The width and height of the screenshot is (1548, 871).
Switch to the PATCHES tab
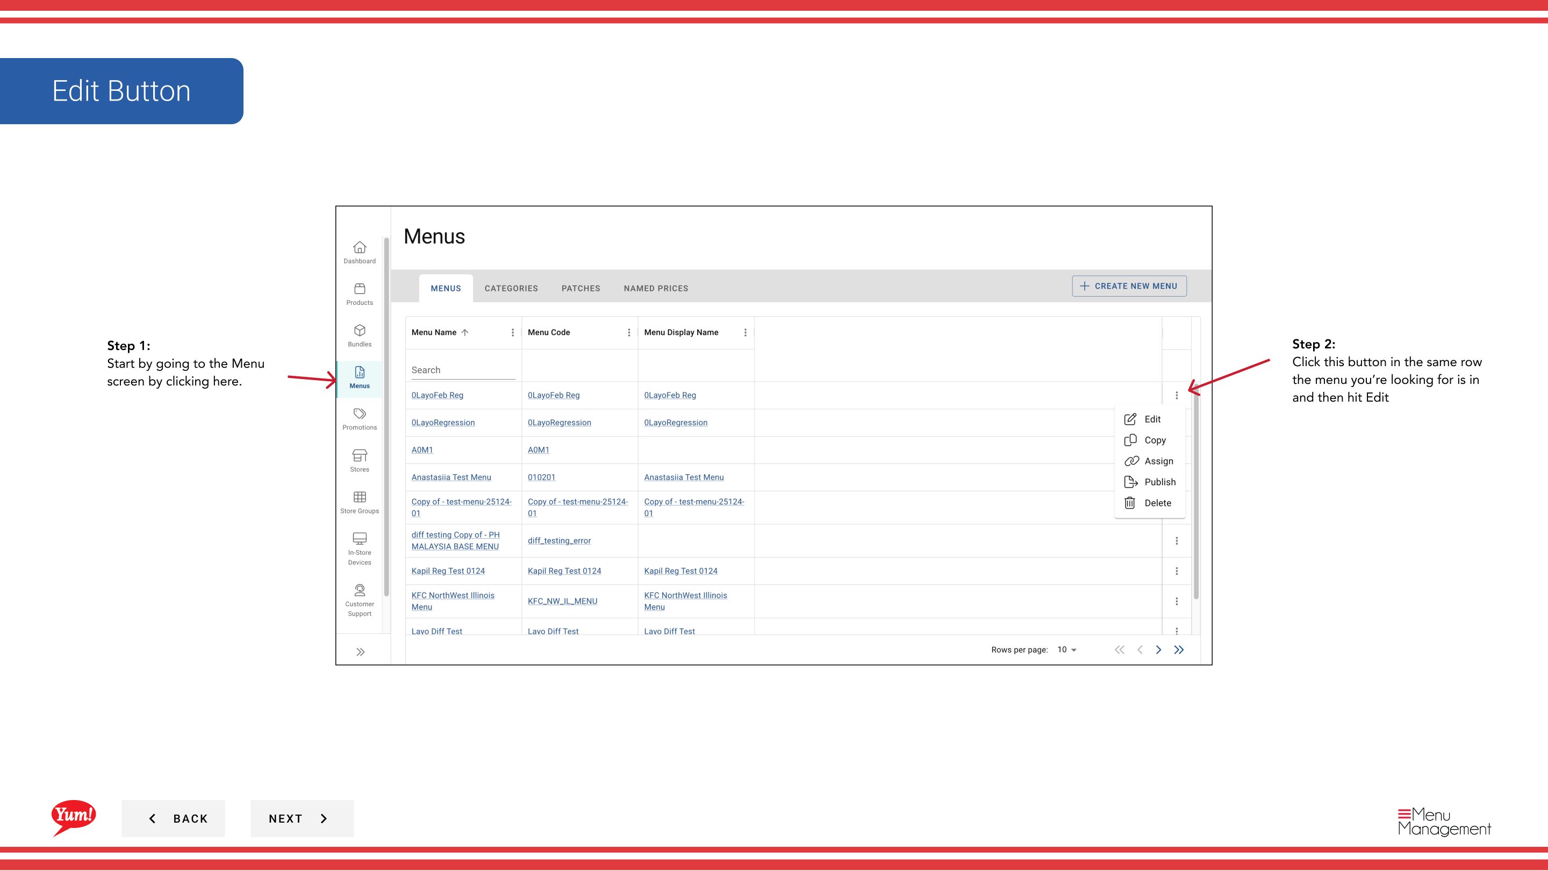[580, 289]
